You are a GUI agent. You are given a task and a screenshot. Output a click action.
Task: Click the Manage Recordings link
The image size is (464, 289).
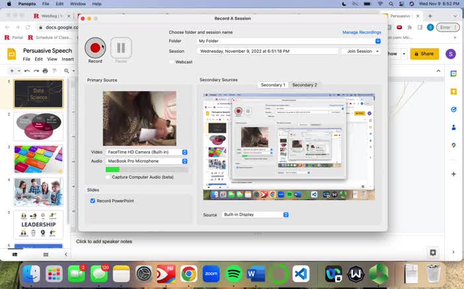click(x=362, y=32)
